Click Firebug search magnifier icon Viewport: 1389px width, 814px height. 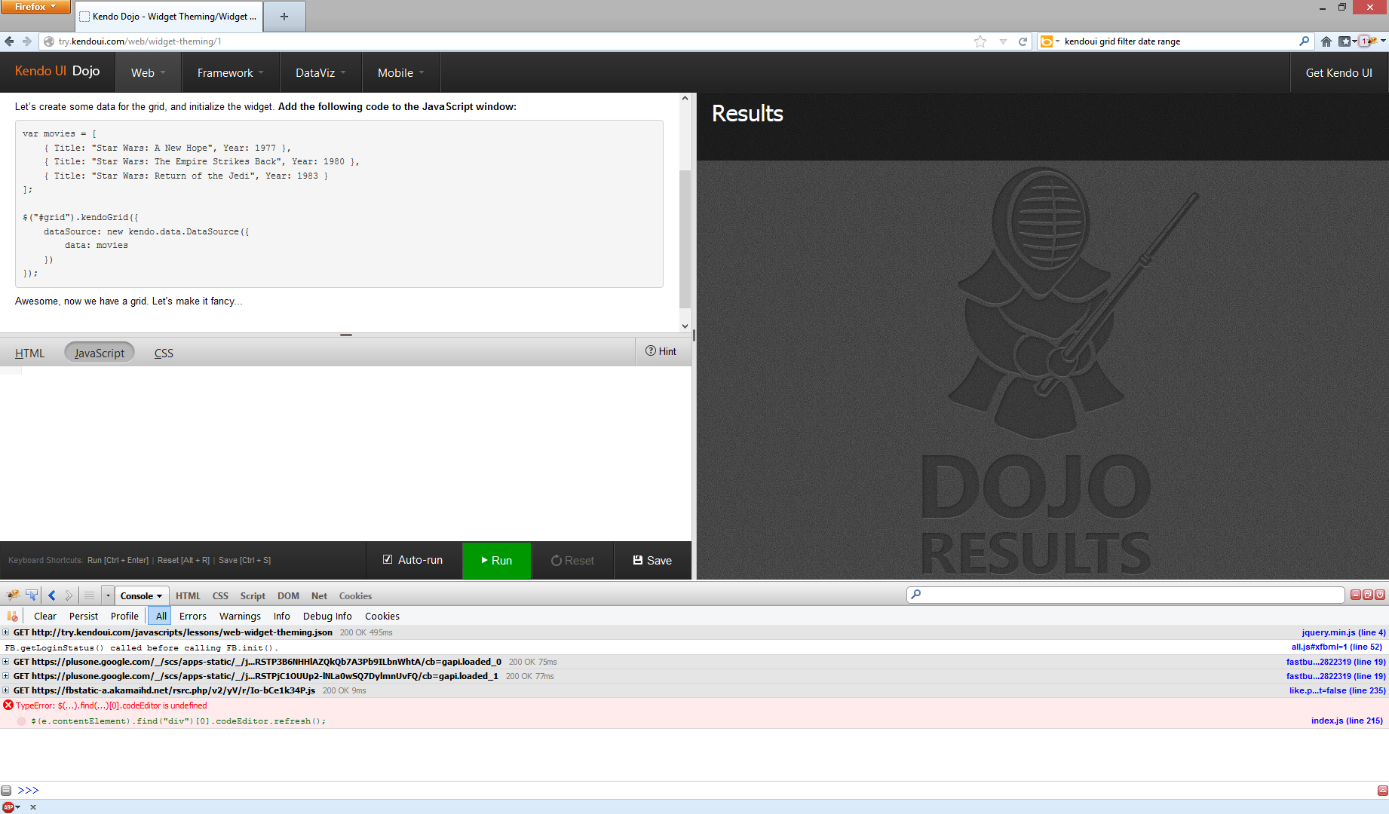click(916, 595)
